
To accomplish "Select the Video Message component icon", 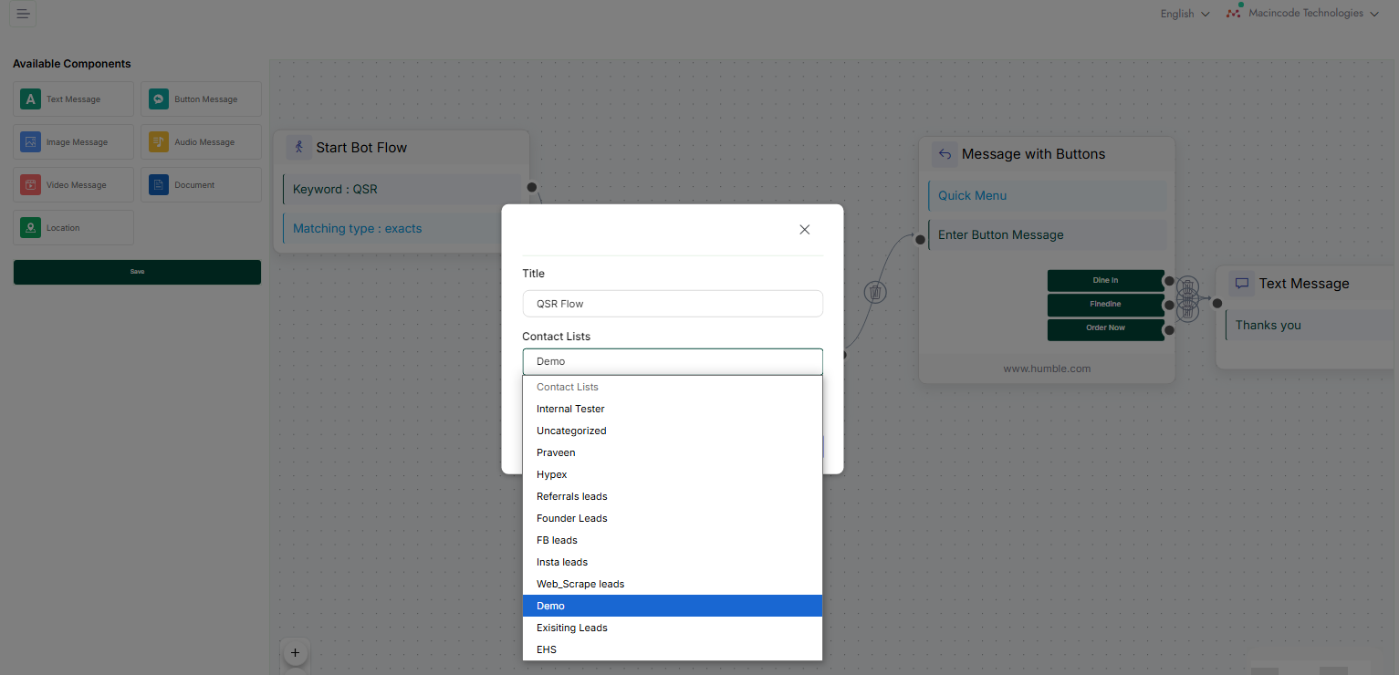I will click(x=31, y=185).
